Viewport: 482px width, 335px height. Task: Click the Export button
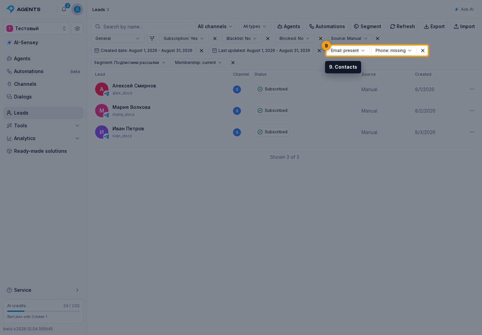coord(434,26)
